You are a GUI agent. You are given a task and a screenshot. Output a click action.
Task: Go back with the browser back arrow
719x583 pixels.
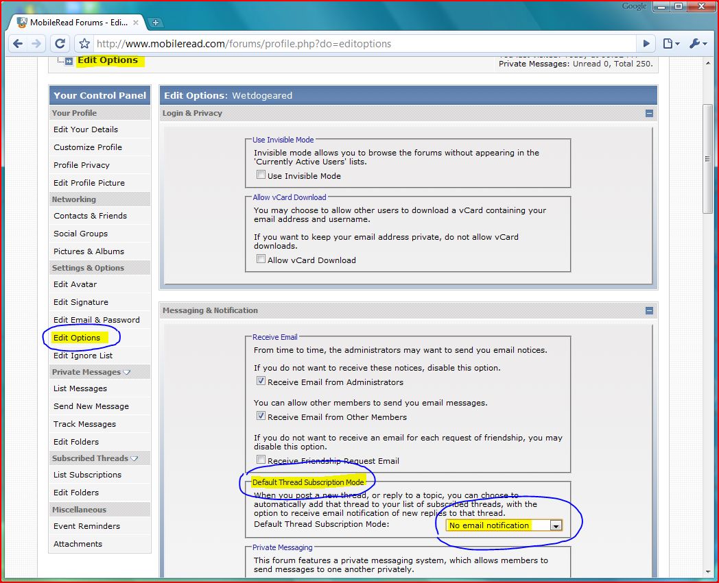(x=18, y=44)
